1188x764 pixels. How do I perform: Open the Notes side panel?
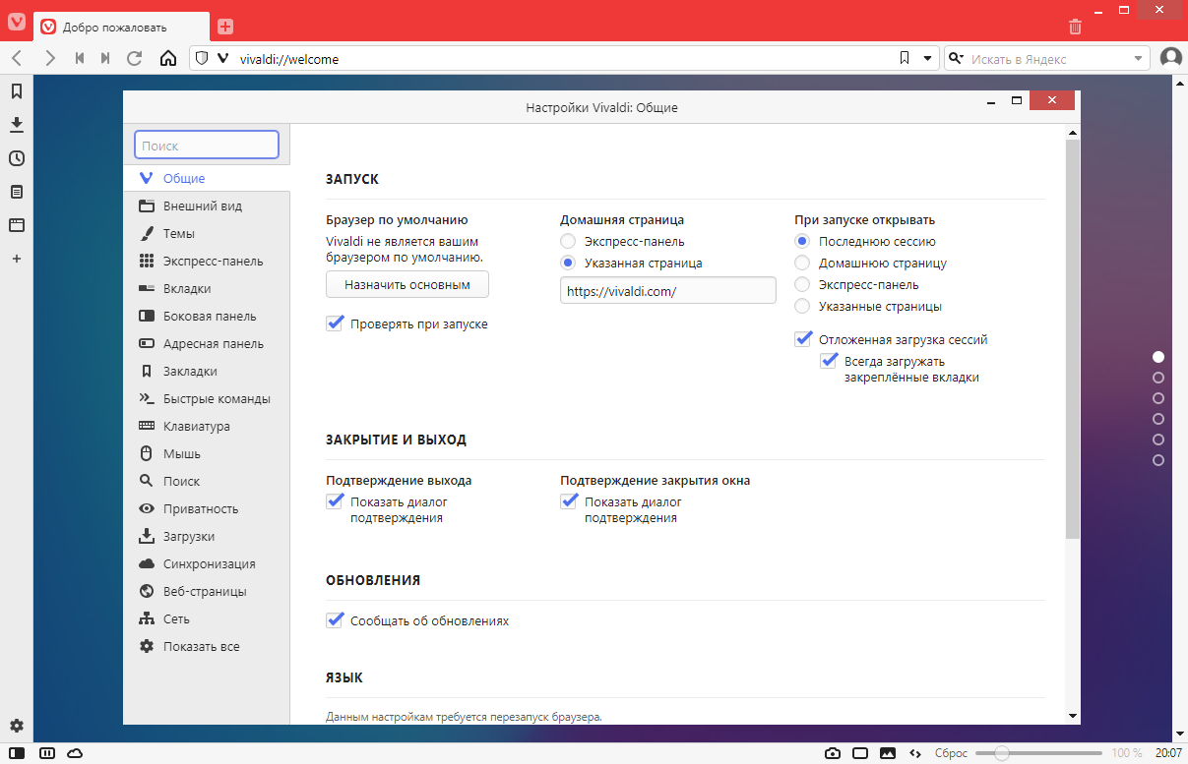(17, 192)
